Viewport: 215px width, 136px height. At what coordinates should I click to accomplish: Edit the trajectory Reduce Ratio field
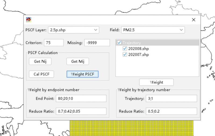point(171,111)
